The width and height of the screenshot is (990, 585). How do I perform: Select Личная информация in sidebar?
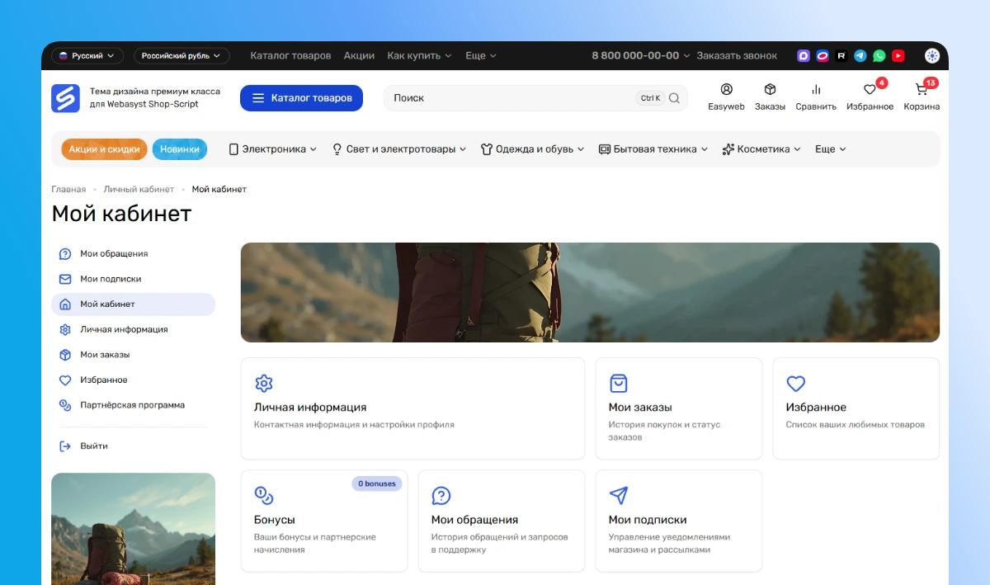124,329
